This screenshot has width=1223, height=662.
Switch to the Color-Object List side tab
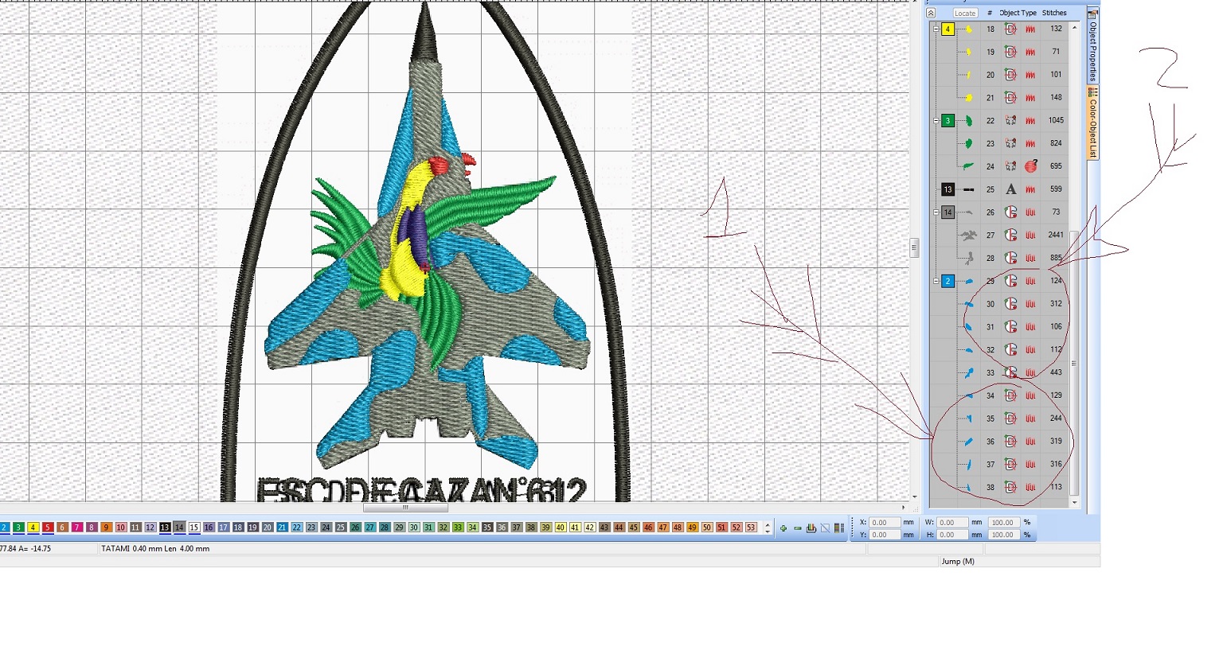1093,123
